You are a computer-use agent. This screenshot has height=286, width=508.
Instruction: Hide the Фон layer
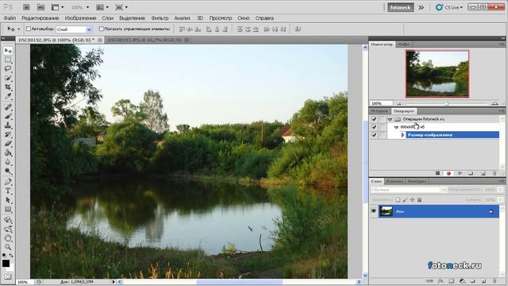click(x=374, y=211)
